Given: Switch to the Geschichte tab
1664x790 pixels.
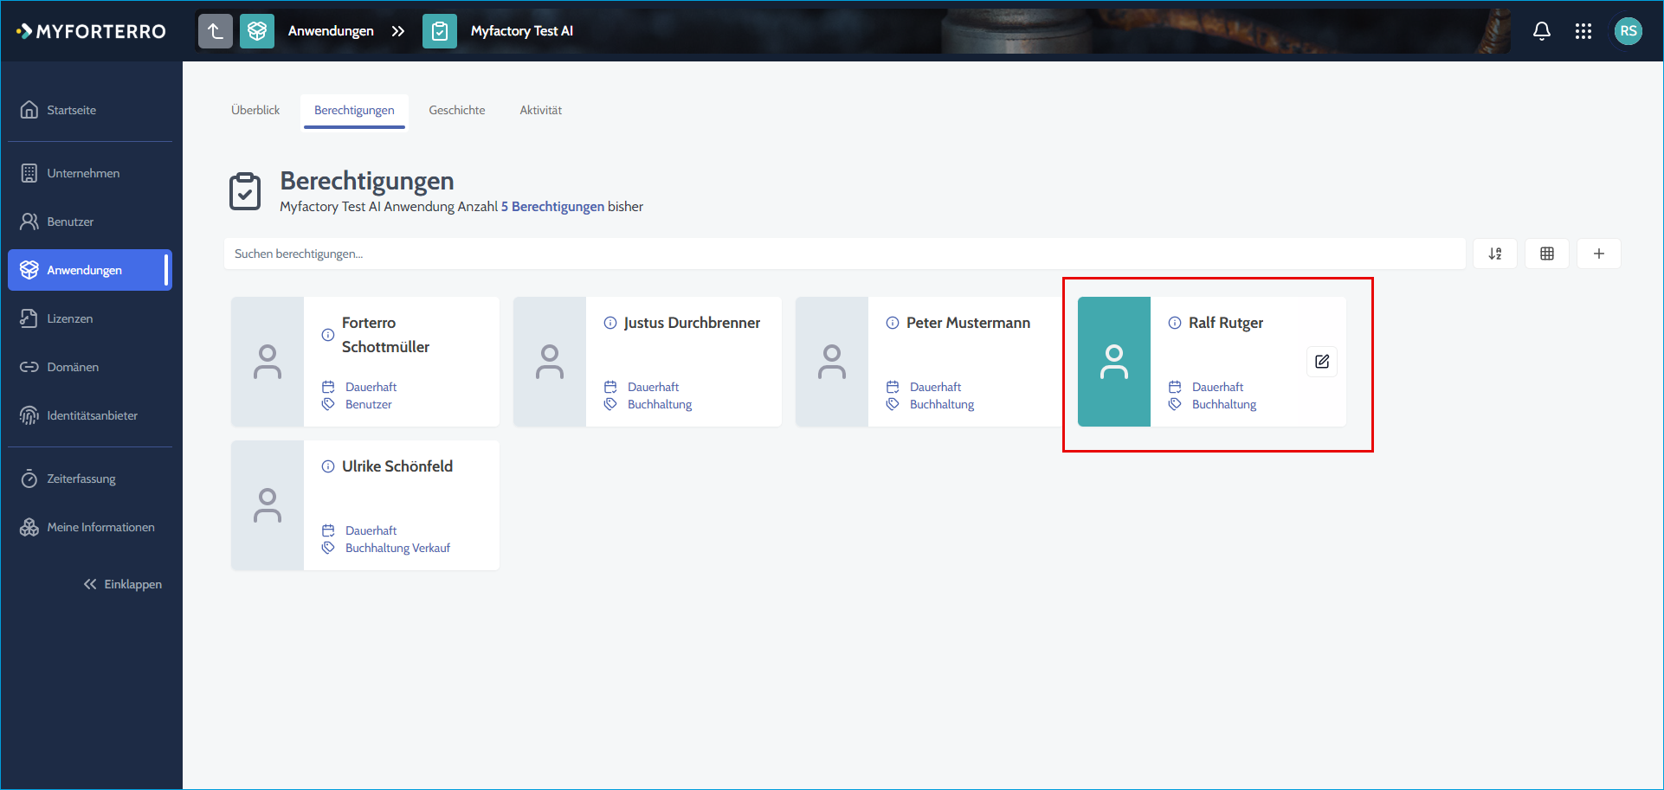Looking at the screenshot, I should [x=457, y=110].
